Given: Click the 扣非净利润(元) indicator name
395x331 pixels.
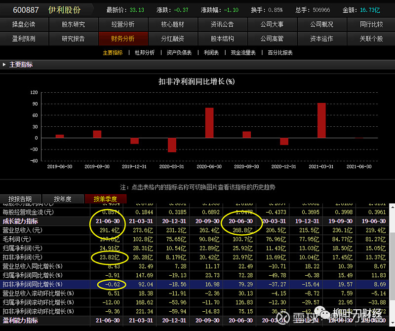Looking at the screenshot, I should coord(22,257).
